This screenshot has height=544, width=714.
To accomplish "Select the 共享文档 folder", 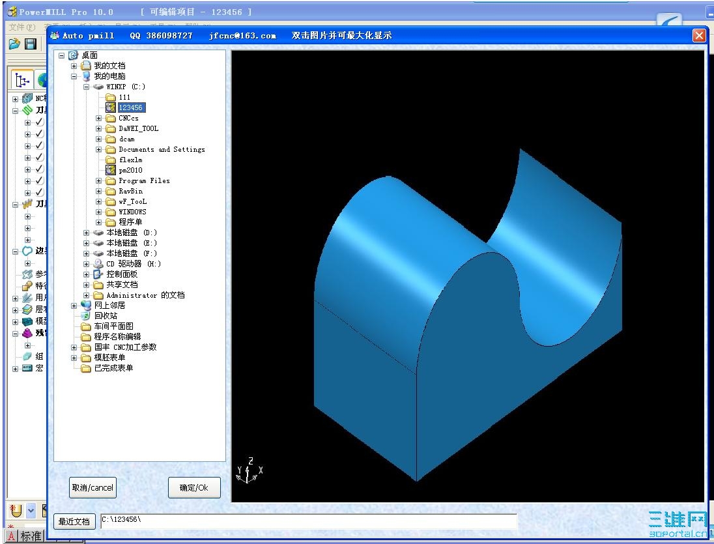I will 122,285.
